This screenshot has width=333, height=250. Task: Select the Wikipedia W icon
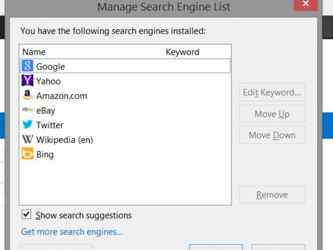pyautogui.click(x=27, y=139)
